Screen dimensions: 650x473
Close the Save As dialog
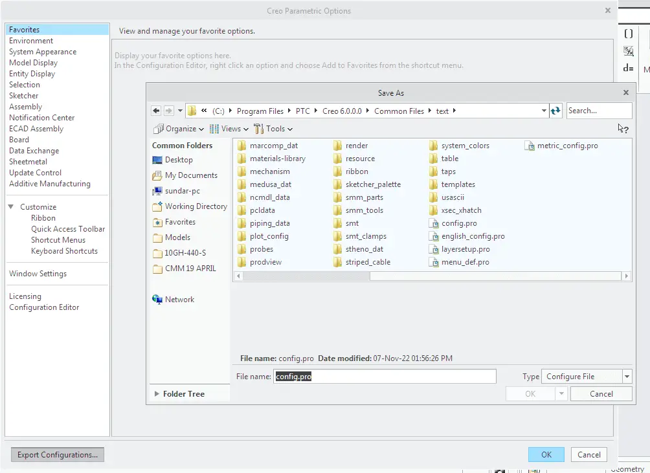pos(626,93)
